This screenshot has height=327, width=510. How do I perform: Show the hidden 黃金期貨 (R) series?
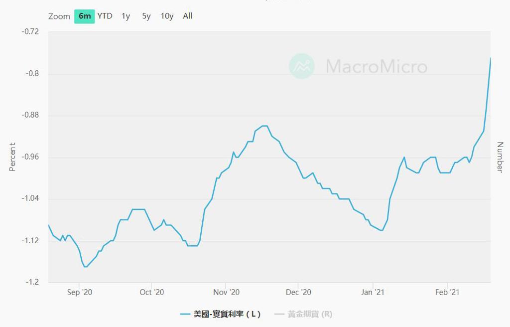303,314
